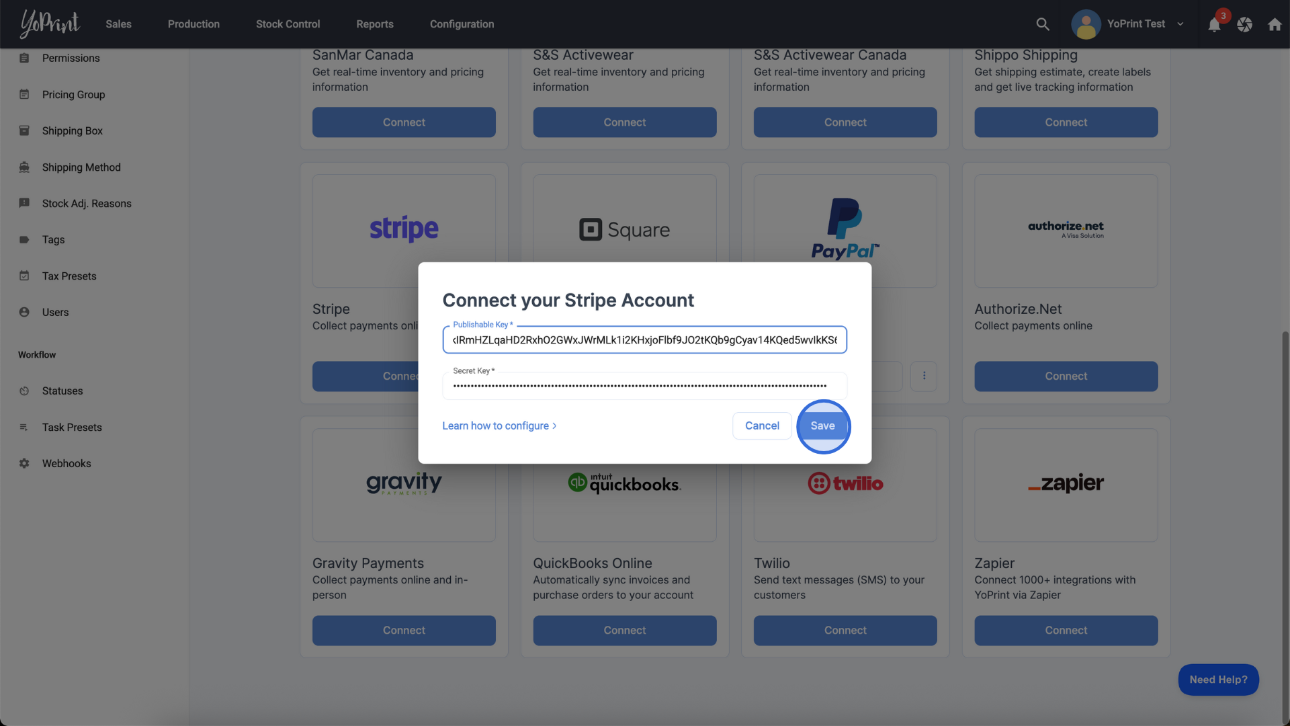Select Shipping Box in sidebar
Image resolution: width=1290 pixels, height=726 pixels.
tap(72, 130)
